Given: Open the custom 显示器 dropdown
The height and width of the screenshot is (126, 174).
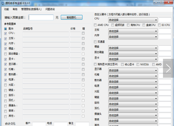Looking at the screenshot, I should coord(133,70).
